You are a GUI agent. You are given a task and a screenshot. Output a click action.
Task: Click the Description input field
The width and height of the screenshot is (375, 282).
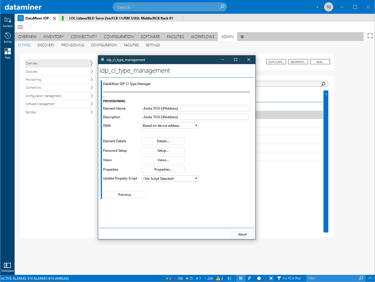(x=195, y=117)
